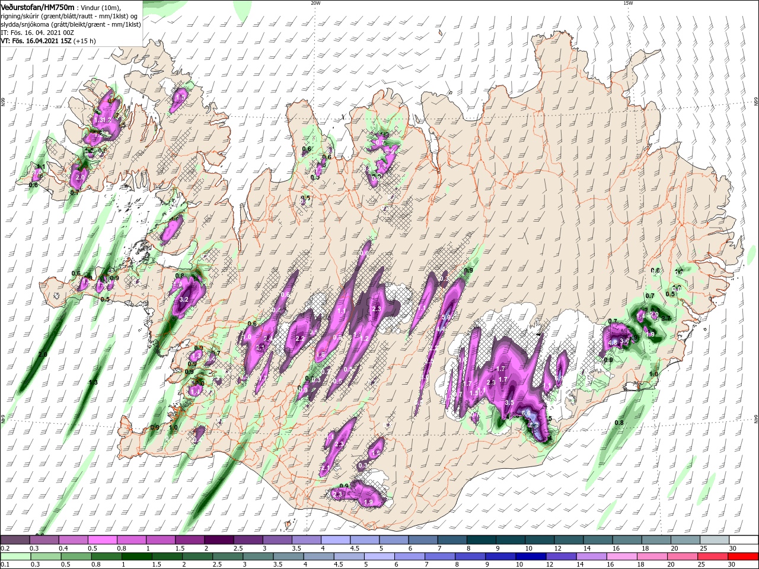Screen dimensions: 759x569
Task: Pick the dark purple upper-row swatch at 2
Action: click(219, 540)
